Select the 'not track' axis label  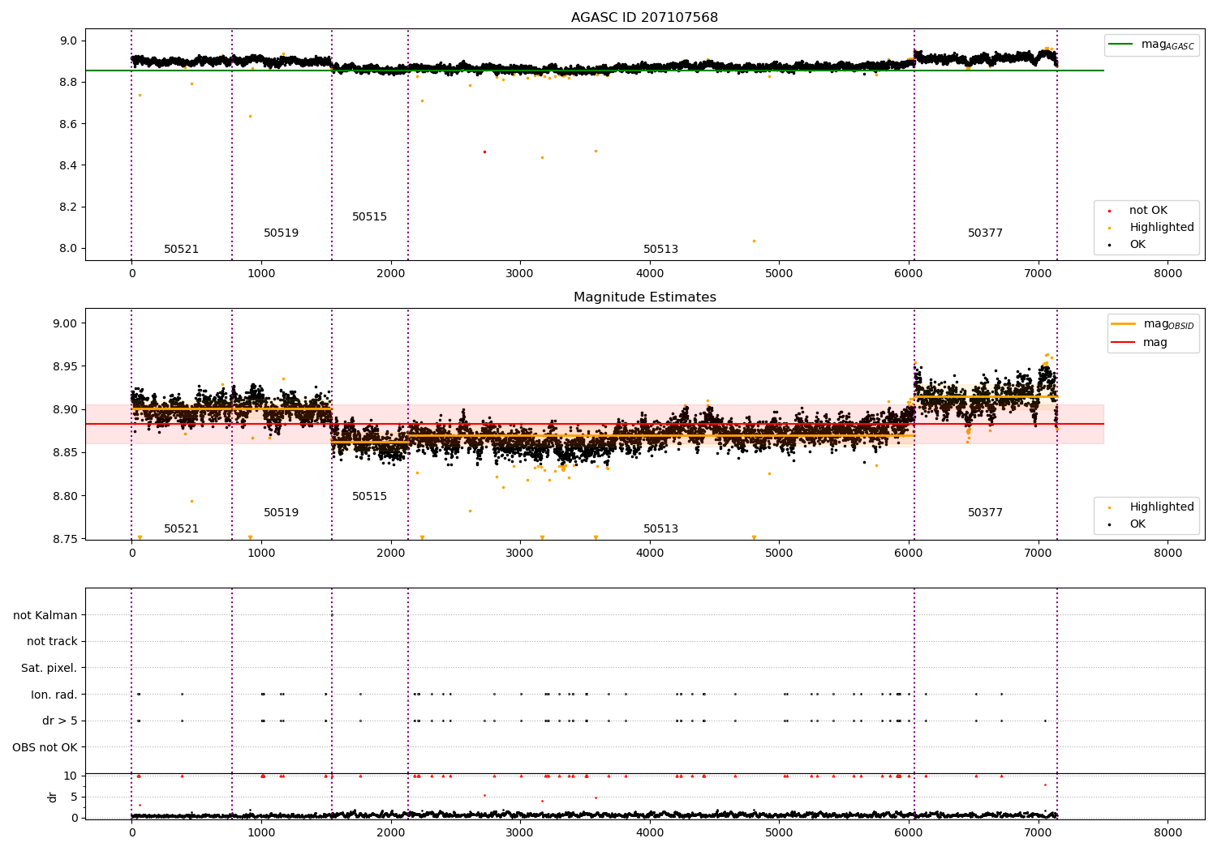(52, 642)
